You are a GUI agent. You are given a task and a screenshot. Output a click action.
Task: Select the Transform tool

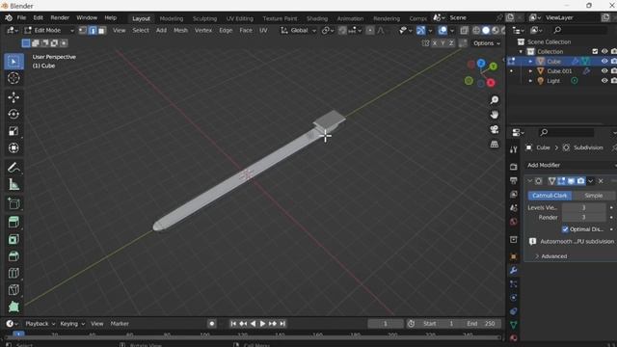(13, 147)
